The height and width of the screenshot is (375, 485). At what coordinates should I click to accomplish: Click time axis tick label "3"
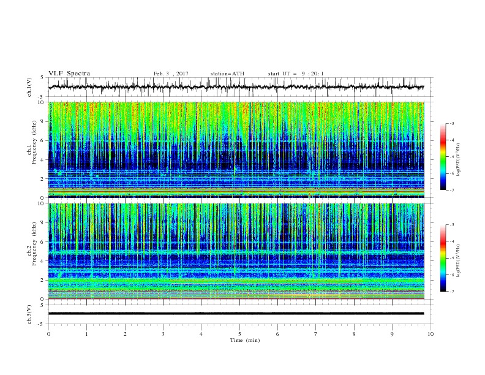(x=163, y=334)
